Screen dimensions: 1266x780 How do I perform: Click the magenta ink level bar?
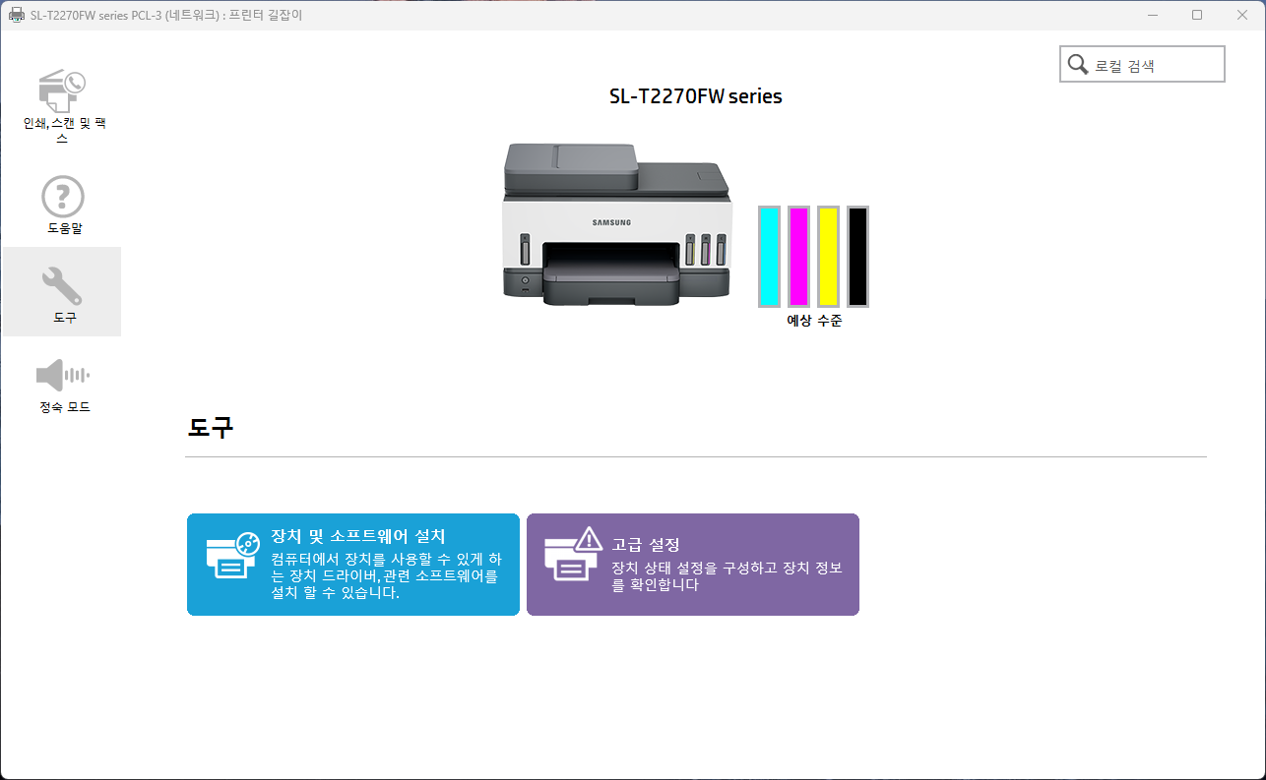pos(799,256)
